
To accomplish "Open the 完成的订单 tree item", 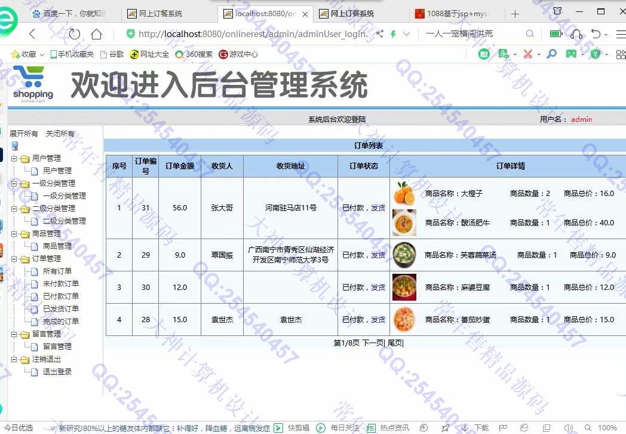I will pos(61,321).
